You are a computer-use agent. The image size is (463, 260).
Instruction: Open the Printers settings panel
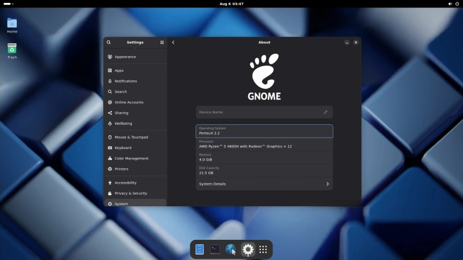pyautogui.click(x=135, y=169)
